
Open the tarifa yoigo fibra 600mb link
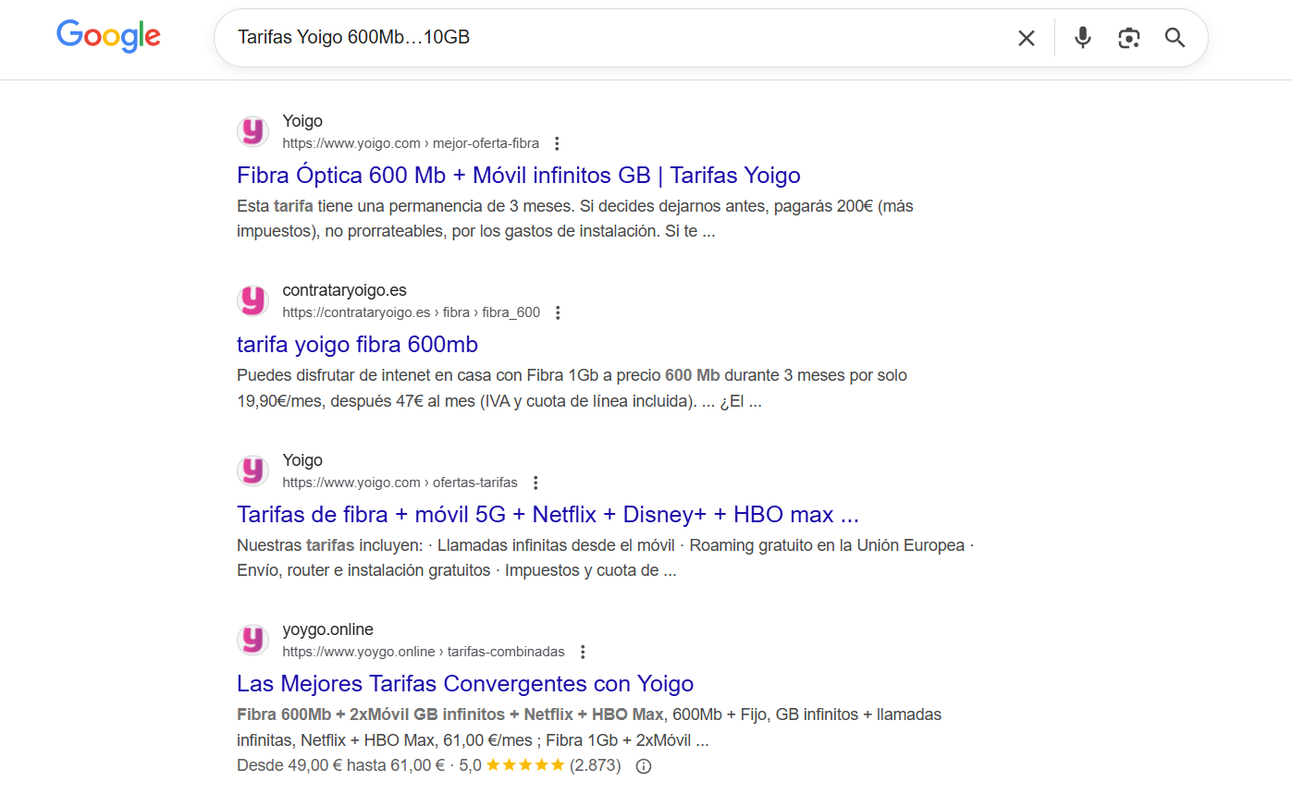point(357,344)
